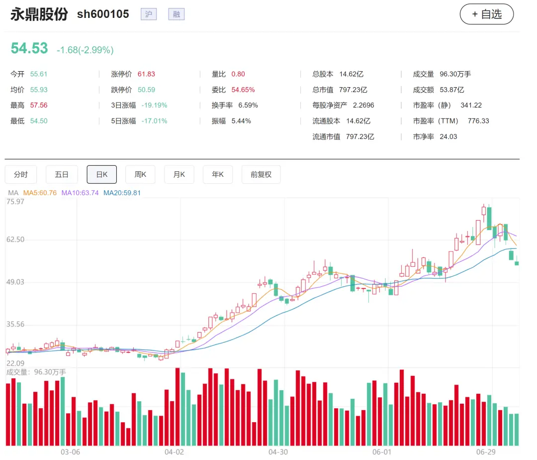
Task: Click the MA20:59.81 indicator label
Action: (122, 193)
